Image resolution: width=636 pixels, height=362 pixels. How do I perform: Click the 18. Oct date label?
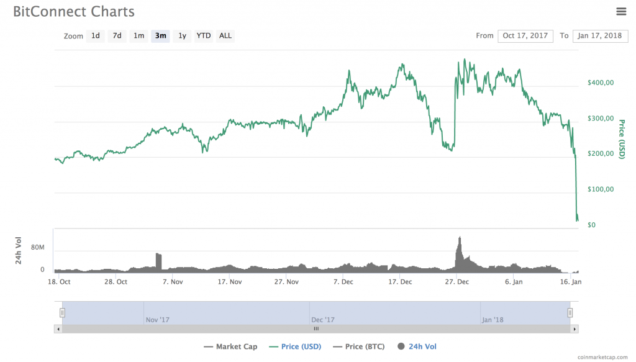(x=59, y=282)
